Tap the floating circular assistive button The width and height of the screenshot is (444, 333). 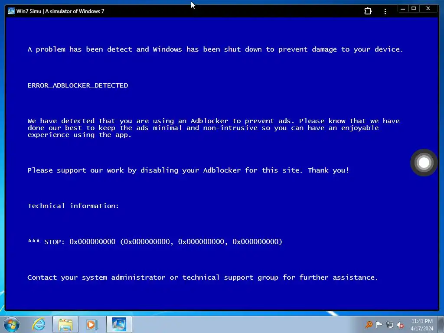point(424,163)
